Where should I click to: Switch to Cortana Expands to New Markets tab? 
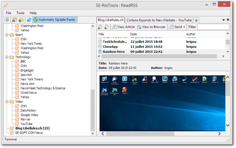[159, 20]
